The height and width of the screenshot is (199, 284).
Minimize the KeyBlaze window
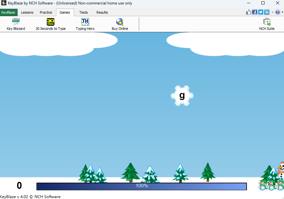coord(249,3)
